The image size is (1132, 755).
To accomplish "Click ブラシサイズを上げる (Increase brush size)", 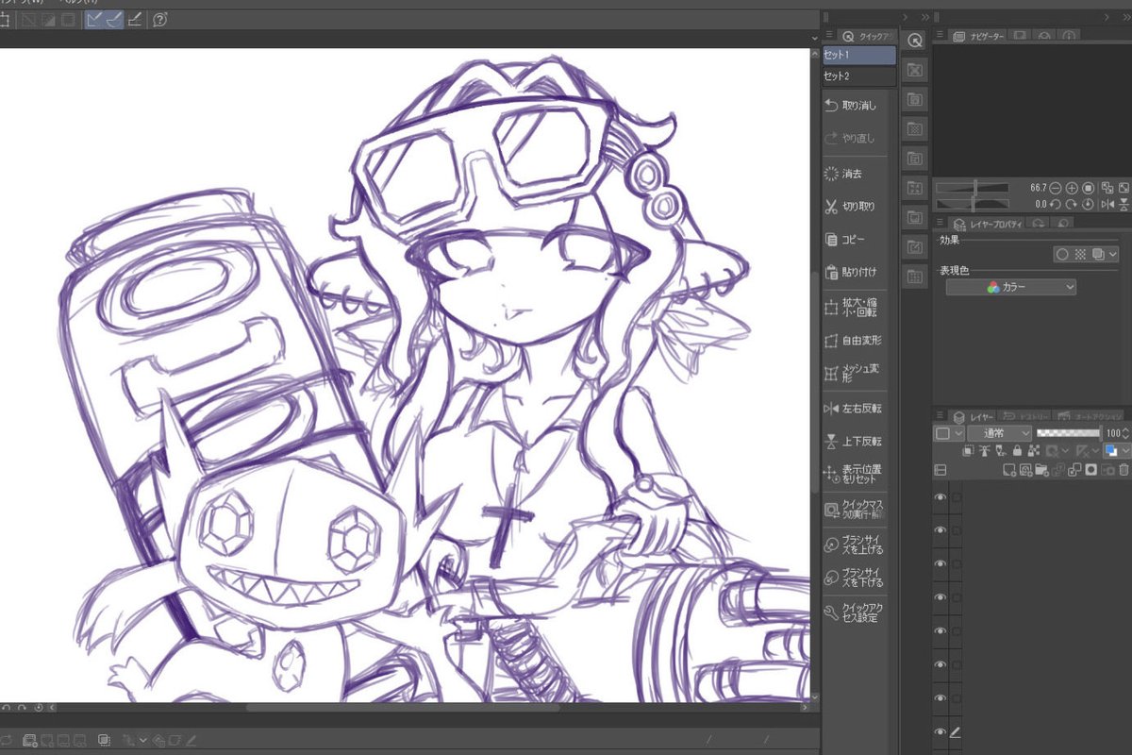I will click(x=855, y=545).
